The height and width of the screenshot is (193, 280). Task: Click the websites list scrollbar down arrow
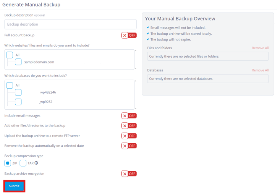pos(136,68)
